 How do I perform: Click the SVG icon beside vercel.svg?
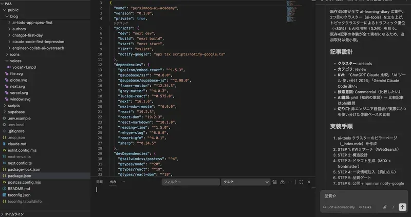(7, 93)
